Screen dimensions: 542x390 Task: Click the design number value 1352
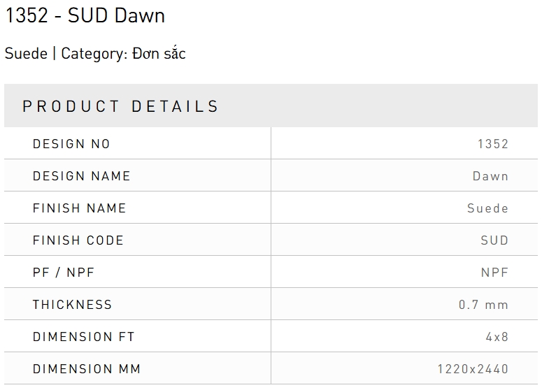[493, 144]
